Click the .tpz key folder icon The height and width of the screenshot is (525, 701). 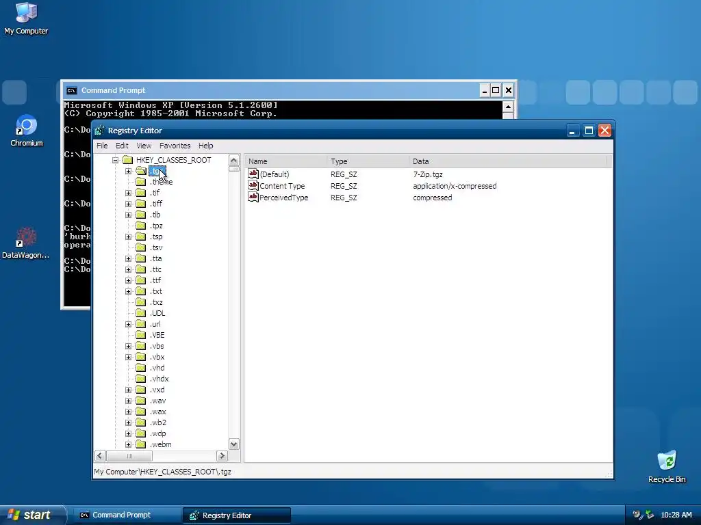(141, 226)
